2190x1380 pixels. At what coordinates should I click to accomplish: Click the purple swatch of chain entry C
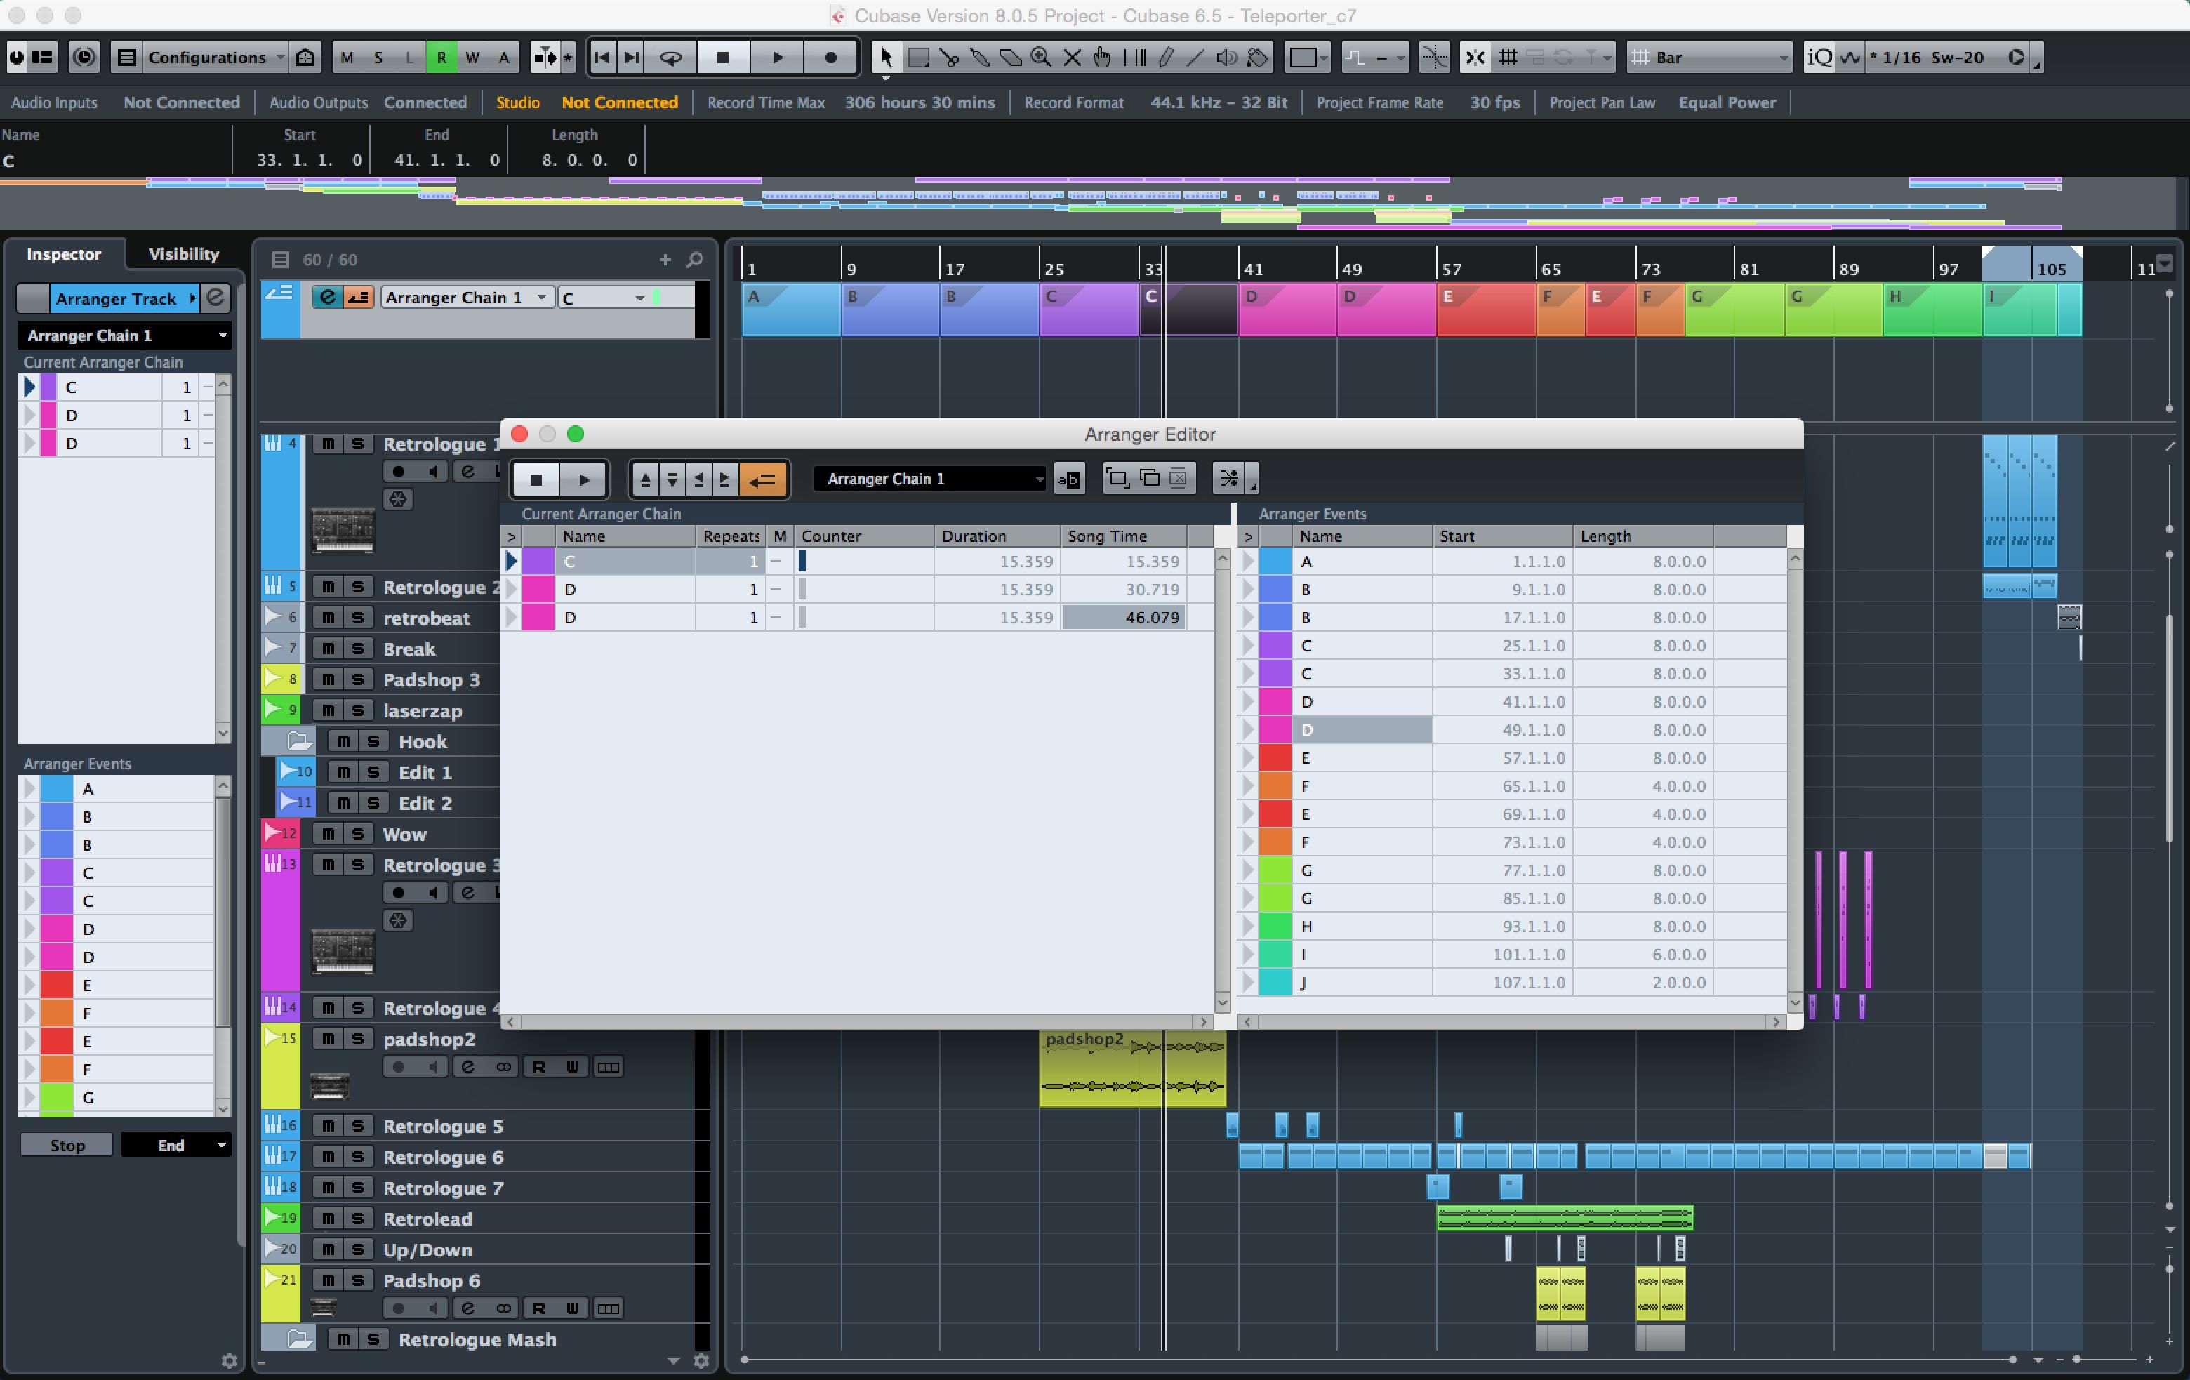(538, 562)
